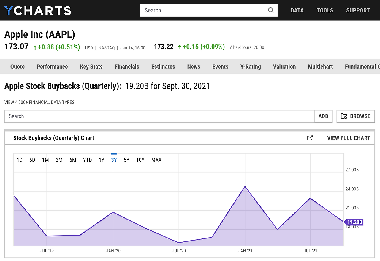Click the After-Hours: 20:00 text
The image size is (380, 261).
pos(247,47)
